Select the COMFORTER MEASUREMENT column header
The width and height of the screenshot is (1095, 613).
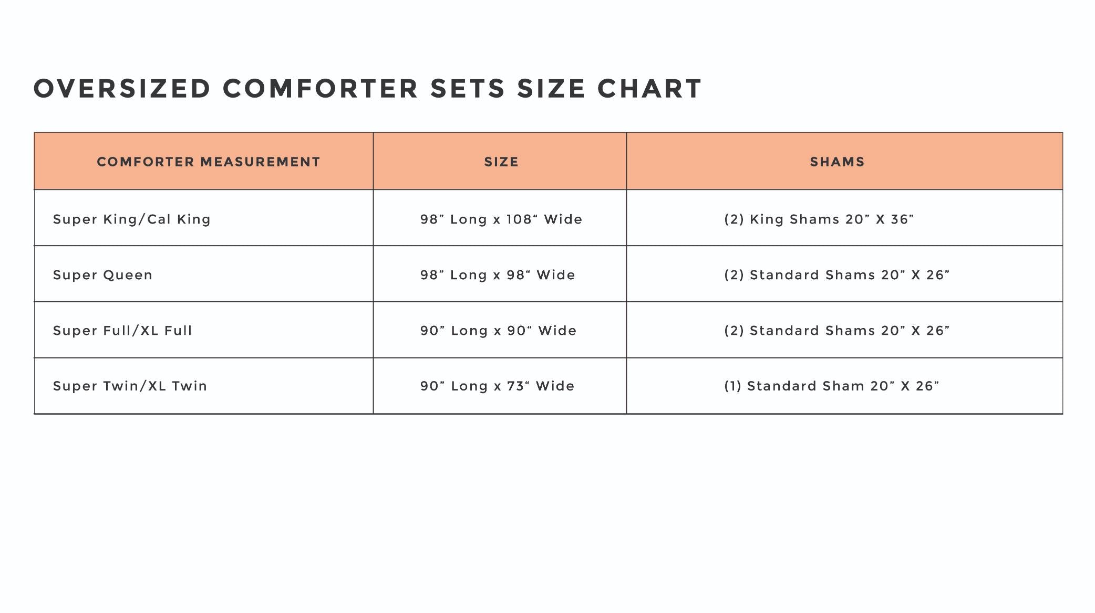click(208, 162)
